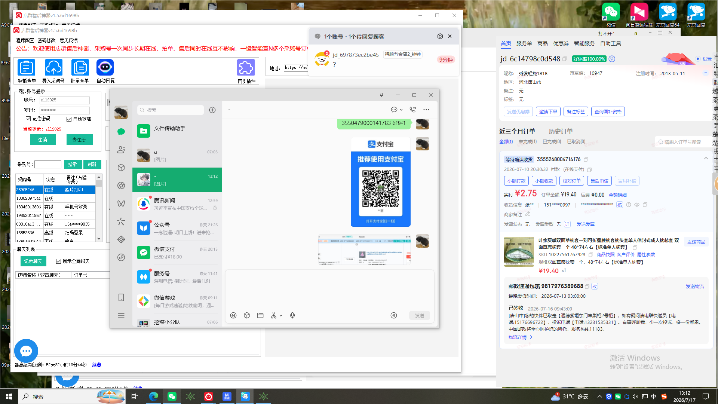Switch to the 优惠券 tab
718x404 pixels.
click(561, 43)
